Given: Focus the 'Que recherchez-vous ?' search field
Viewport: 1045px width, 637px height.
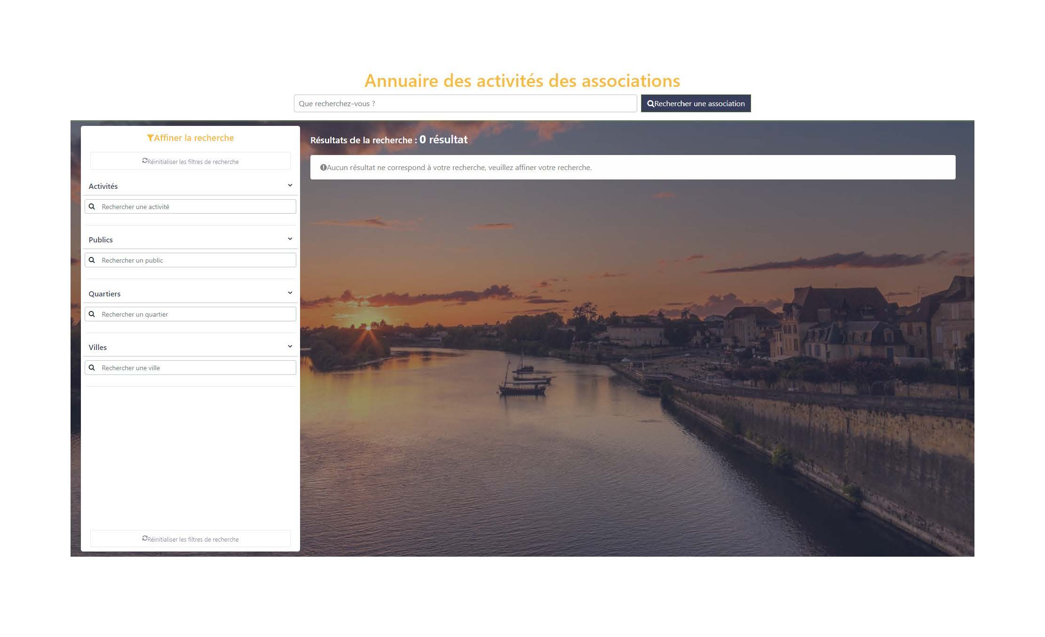Looking at the screenshot, I should click(465, 104).
